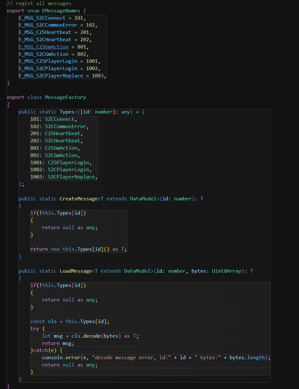Viewport: 299px width, 389px height.
Task: Click C2SPlayerLogin on the "1001:" map line
Action: pos(68,163)
